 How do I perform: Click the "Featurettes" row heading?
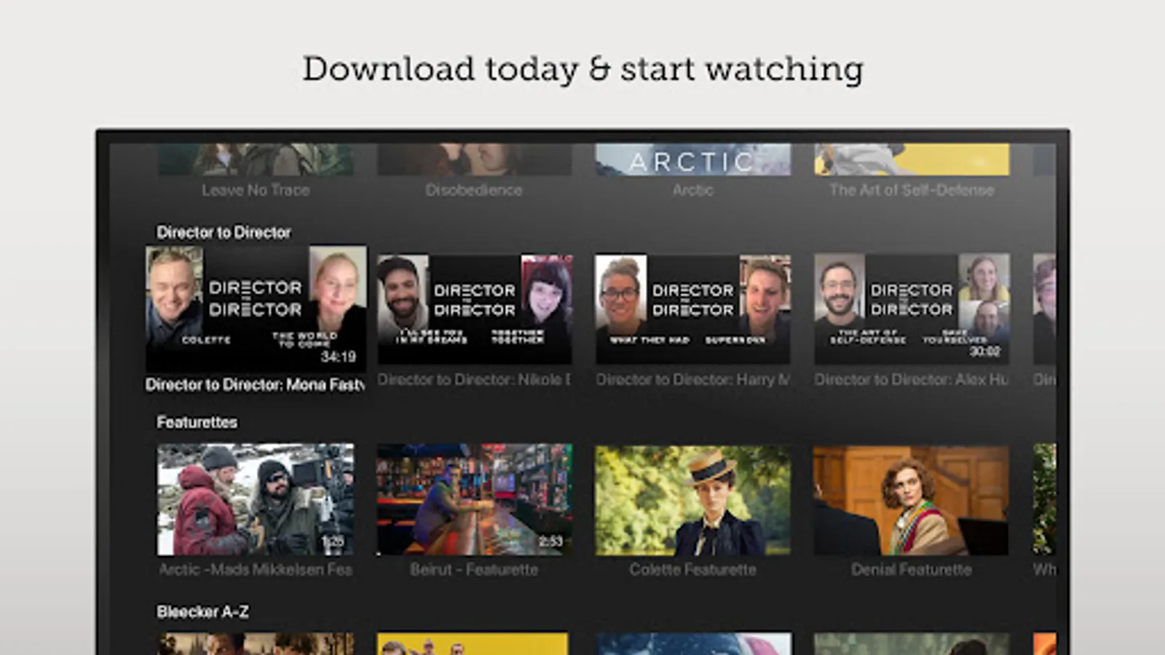coord(197,422)
